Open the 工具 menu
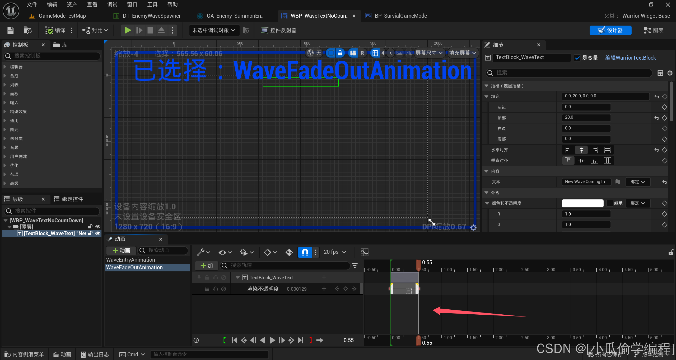 (x=152, y=4)
